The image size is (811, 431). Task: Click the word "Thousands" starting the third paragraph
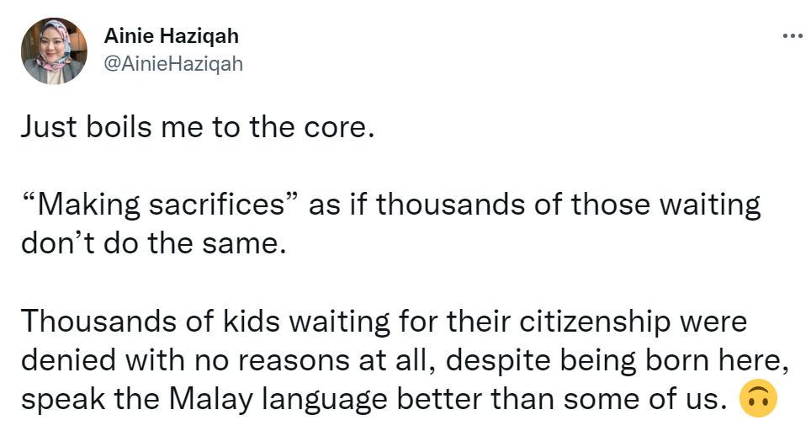[x=98, y=322]
